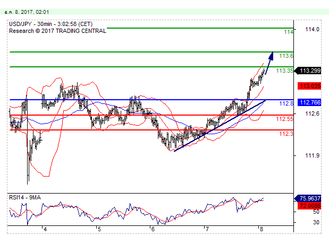Click the timestamp text '8, 2017, 02:01'
The height and width of the screenshot is (236, 329).
pyautogui.click(x=32, y=12)
